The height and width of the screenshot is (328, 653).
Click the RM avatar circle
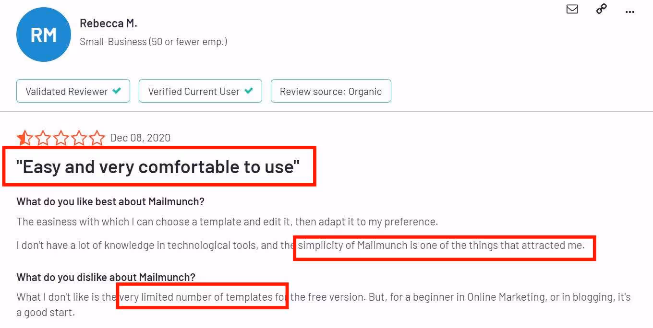[x=44, y=34]
